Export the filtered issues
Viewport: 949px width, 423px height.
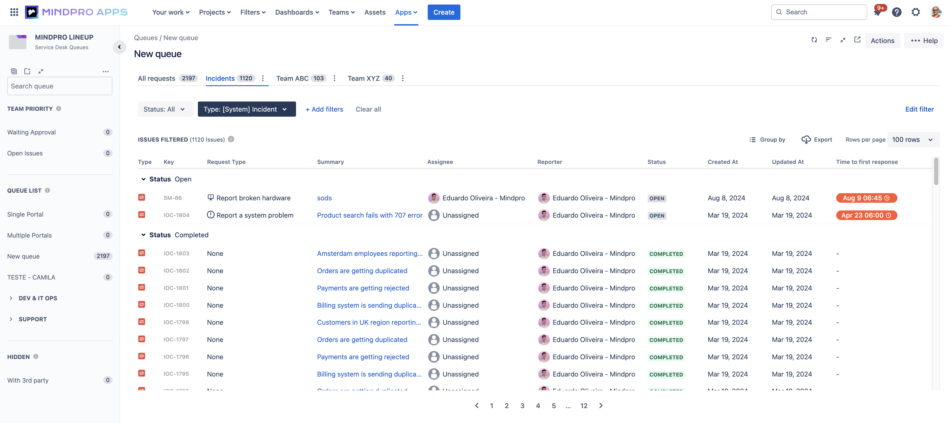coord(817,139)
